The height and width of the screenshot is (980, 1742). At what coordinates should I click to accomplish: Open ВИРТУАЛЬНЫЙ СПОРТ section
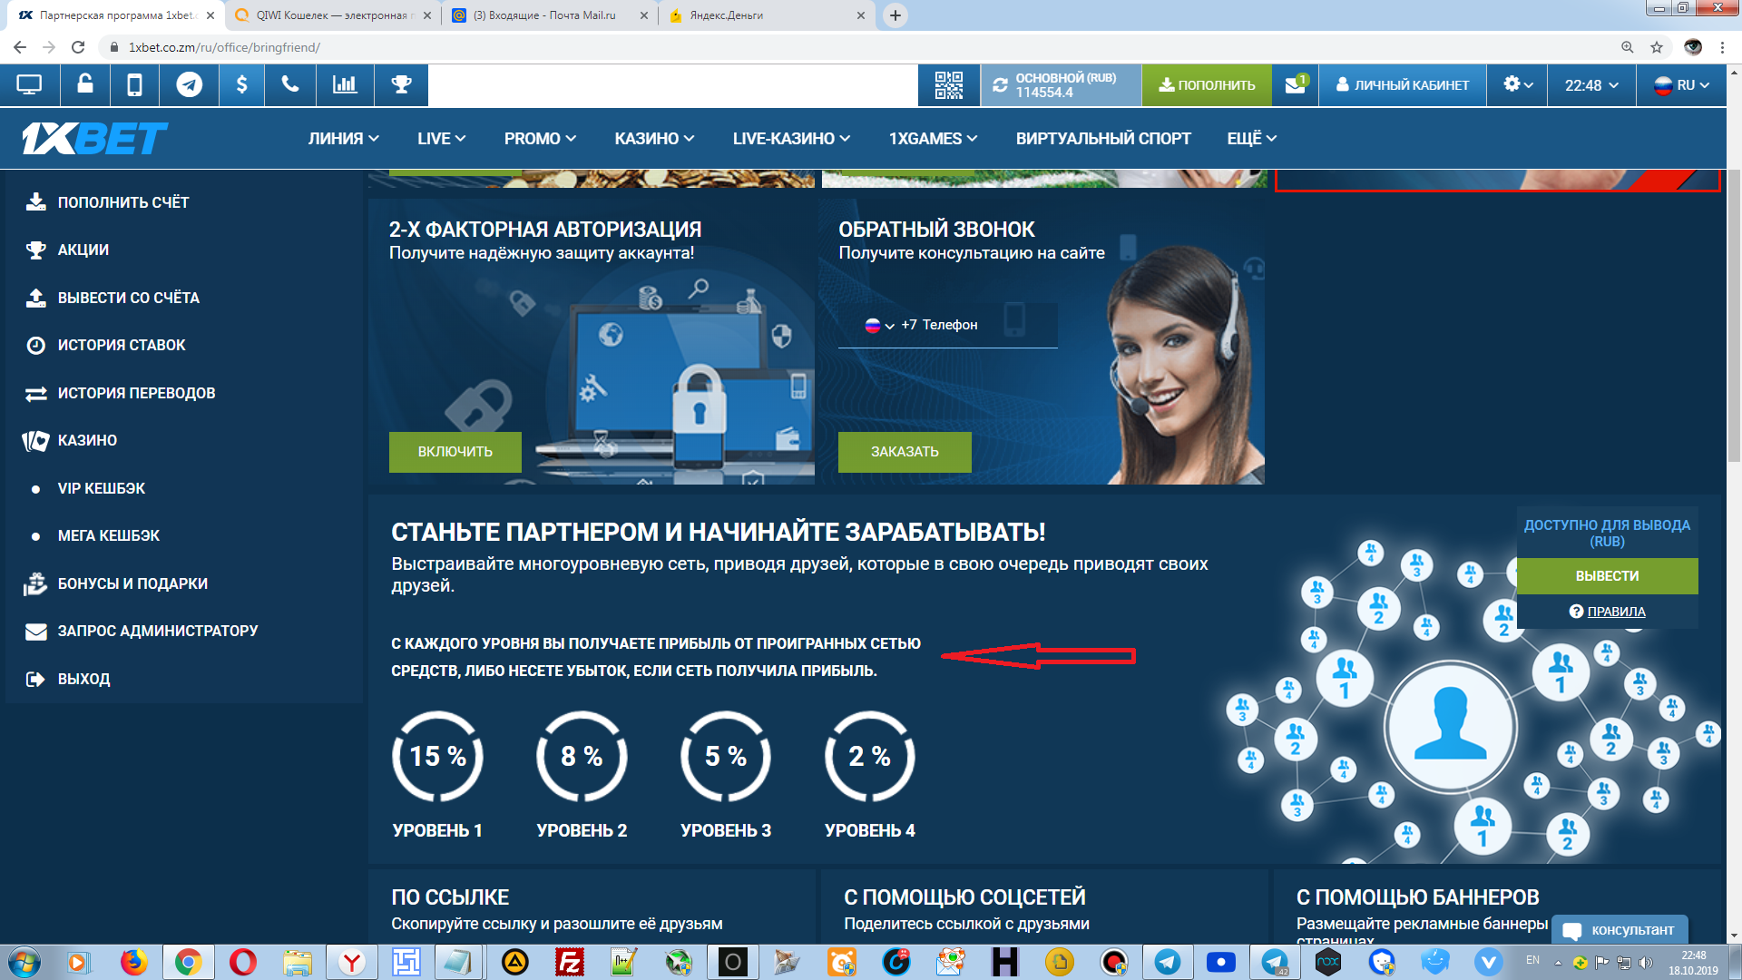[x=1103, y=138]
